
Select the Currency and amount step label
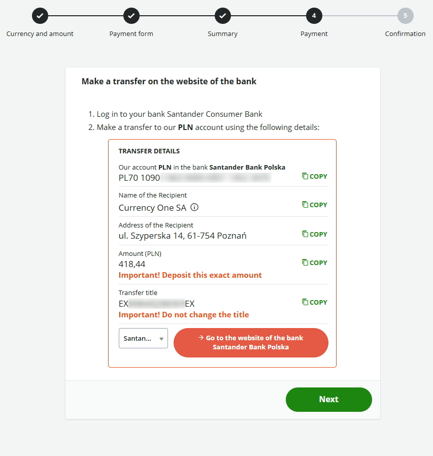[40, 34]
